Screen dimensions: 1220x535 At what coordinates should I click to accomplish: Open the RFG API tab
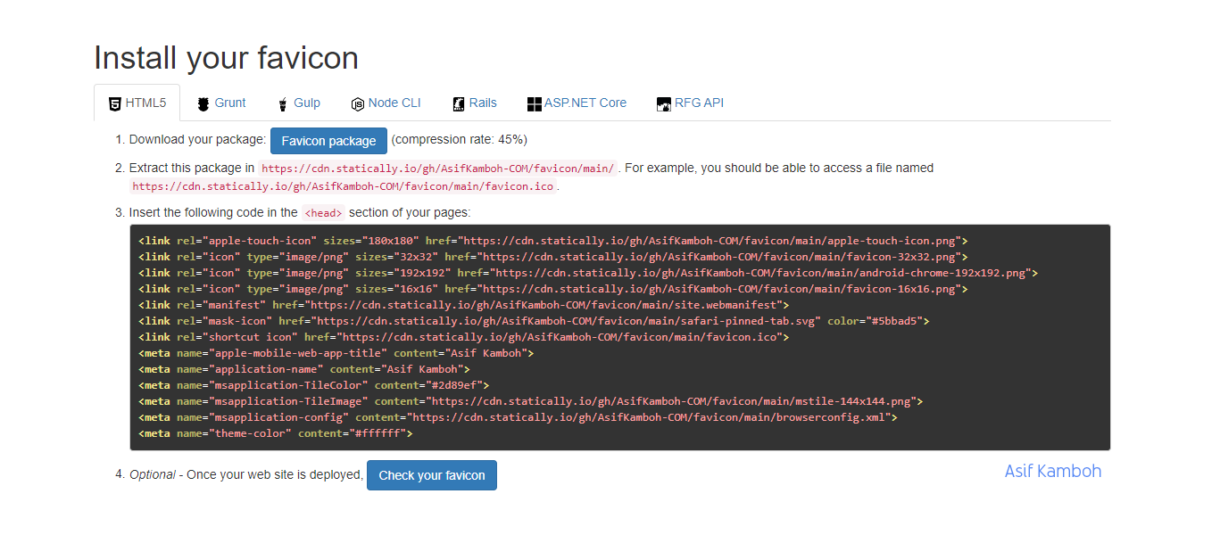[698, 103]
